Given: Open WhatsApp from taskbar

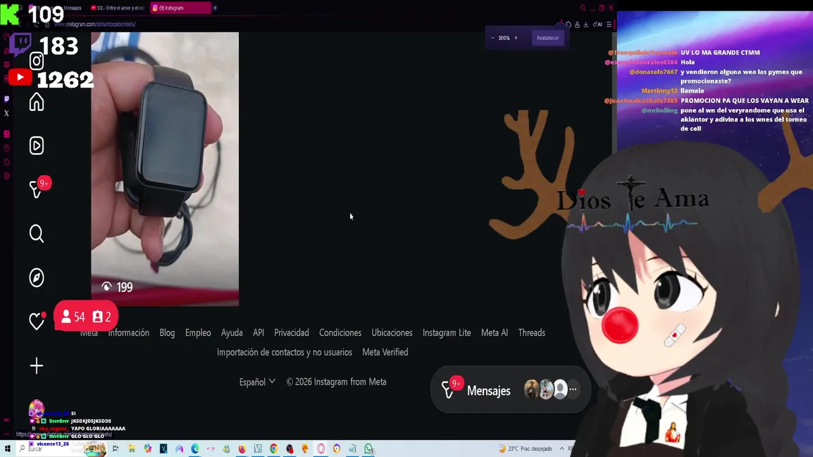Looking at the screenshot, I should click(368, 449).
